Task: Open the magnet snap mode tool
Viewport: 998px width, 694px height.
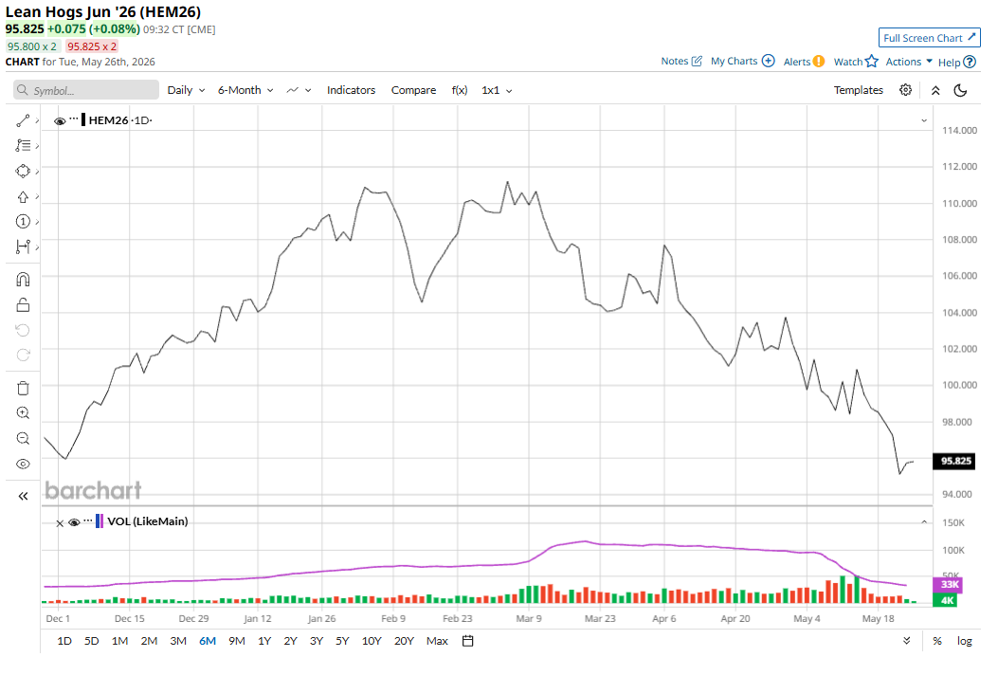Action: coord(23,280)
